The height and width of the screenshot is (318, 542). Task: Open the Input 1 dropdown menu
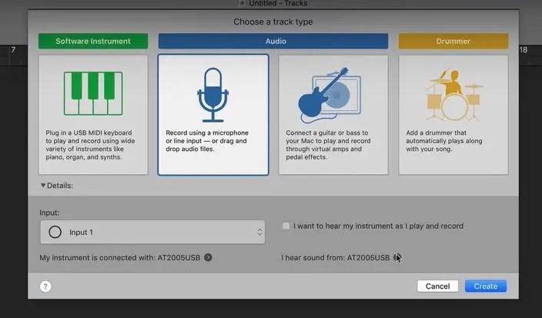pos(152,232)
